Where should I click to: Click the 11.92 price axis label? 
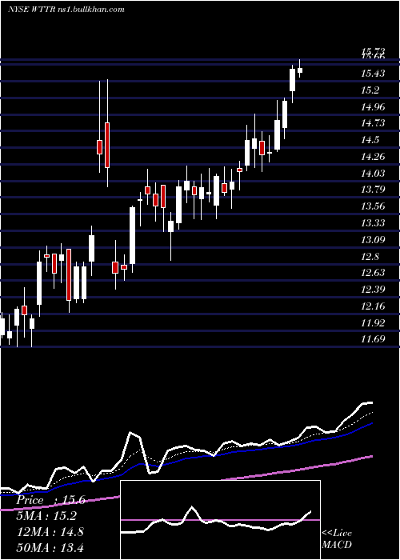pos(373,323)
